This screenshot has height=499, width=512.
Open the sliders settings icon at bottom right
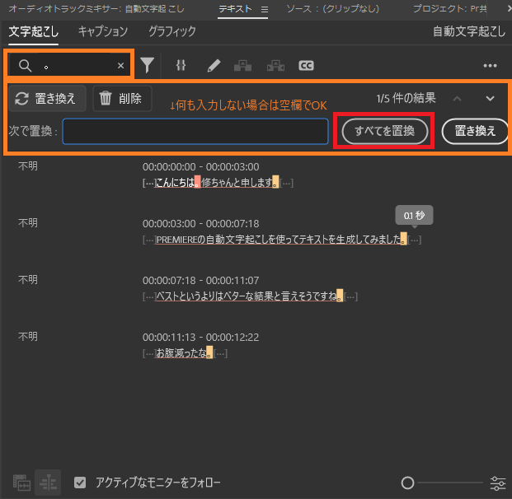(x=498, y=483)
